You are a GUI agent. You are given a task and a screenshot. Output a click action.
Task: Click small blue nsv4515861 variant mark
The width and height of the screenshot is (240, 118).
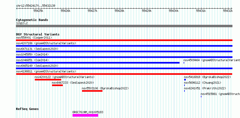201,97
